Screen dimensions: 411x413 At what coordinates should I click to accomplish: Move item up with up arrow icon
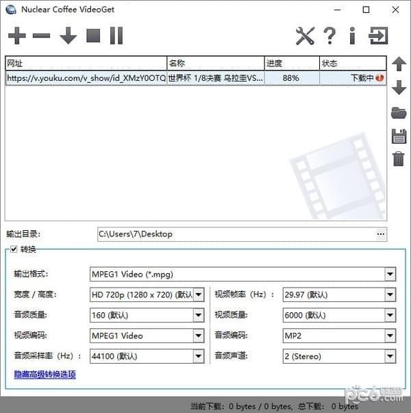399,64
